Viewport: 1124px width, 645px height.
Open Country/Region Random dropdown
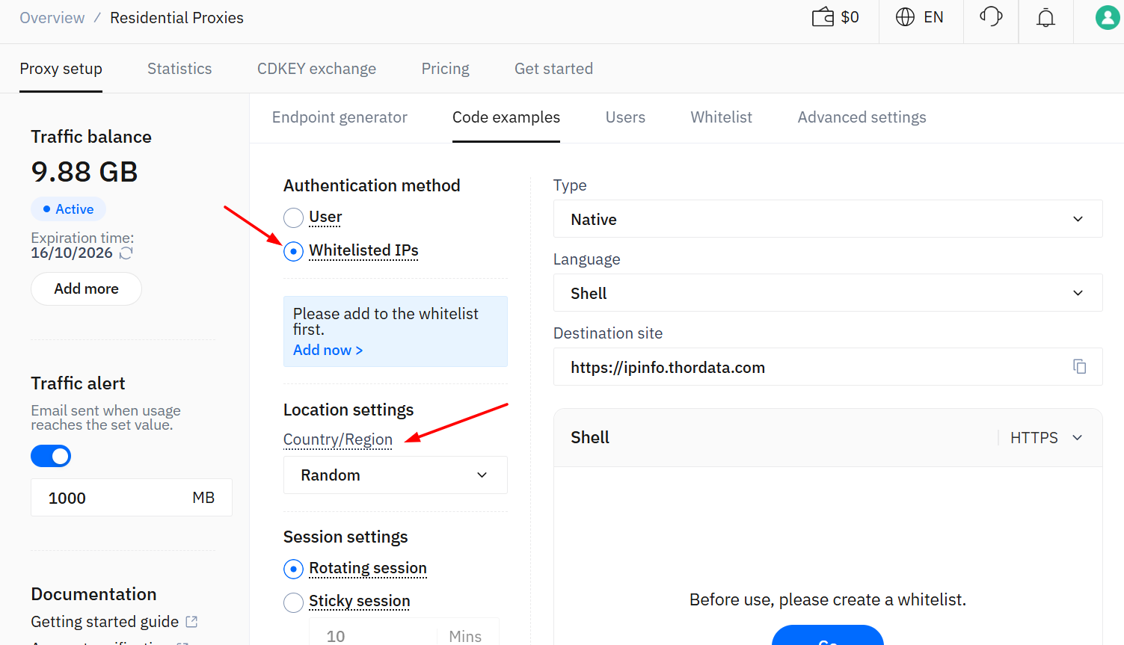pyautogui.click(x=395, y=475)
